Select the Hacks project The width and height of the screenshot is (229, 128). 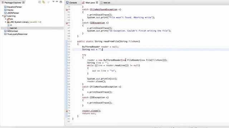(x=10, y=10)
